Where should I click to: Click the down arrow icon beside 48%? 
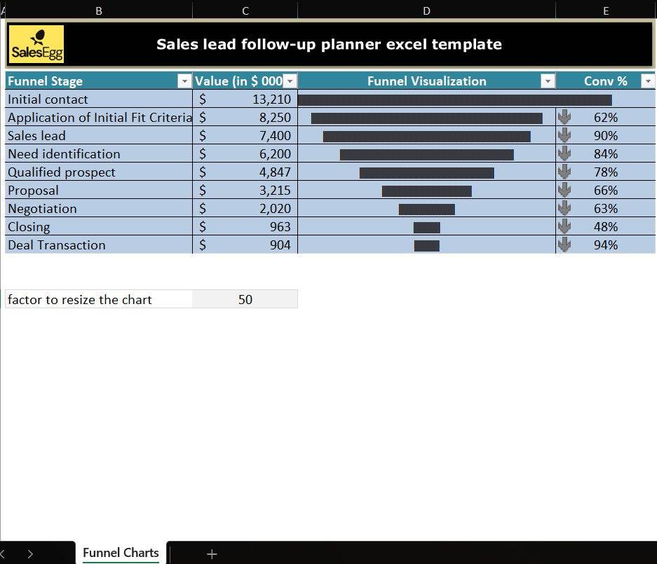pos(564,226)
